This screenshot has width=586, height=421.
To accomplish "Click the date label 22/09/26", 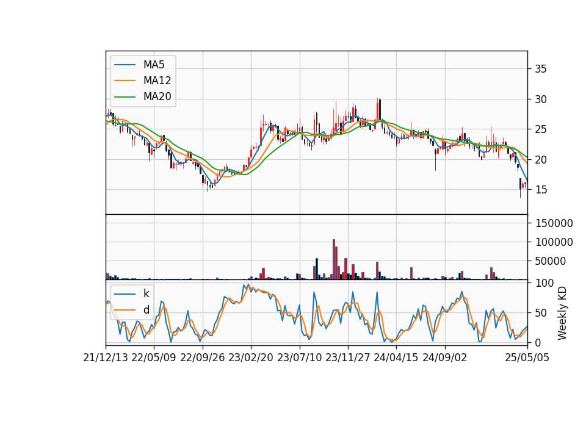I will [203, 358].
